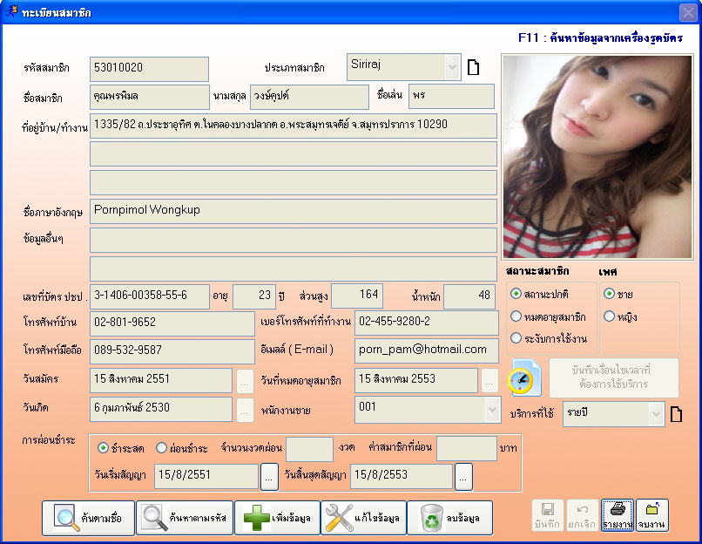Choose the installment payment (ผ่อนชำระ) radio button
This screenshot has height=544, width=702.
click(161, 448)
